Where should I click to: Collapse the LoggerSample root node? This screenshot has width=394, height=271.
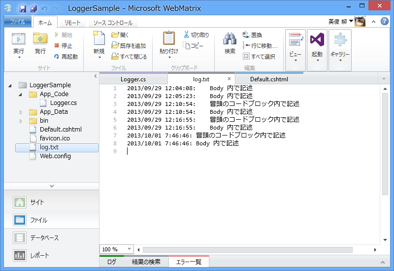point(10,86)
